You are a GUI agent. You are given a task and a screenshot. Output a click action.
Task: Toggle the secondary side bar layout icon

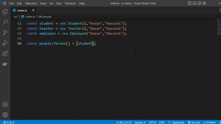[199, 3]
